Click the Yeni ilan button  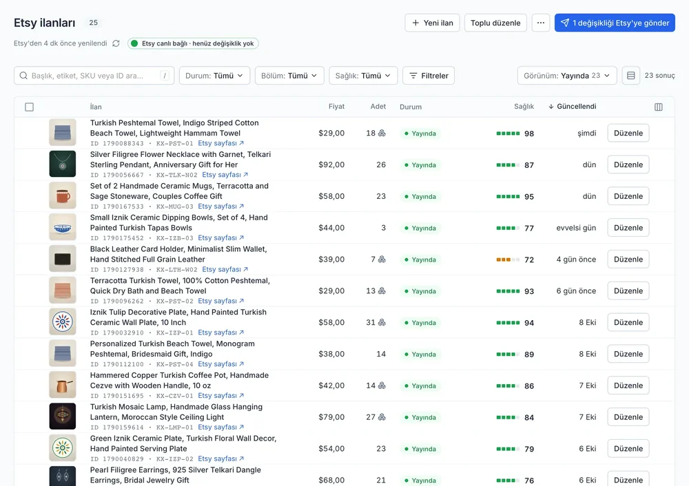433,23
